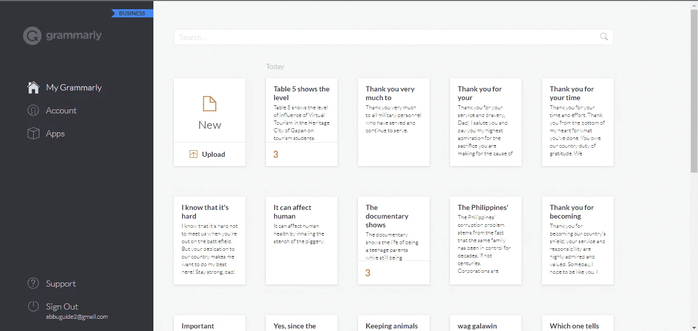Click the BUSINESS badge
Image resolution: width=698 pixels, height=331 pixels.
[132, 13]
